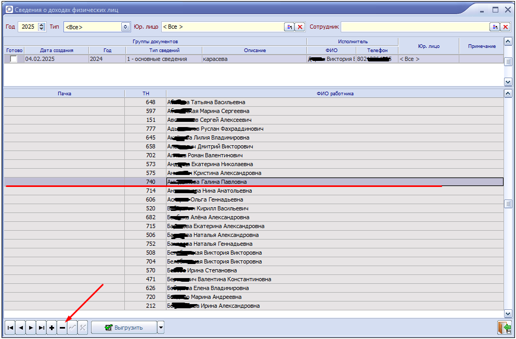
Task: Go to the previous record
Action: coord(21,328)
